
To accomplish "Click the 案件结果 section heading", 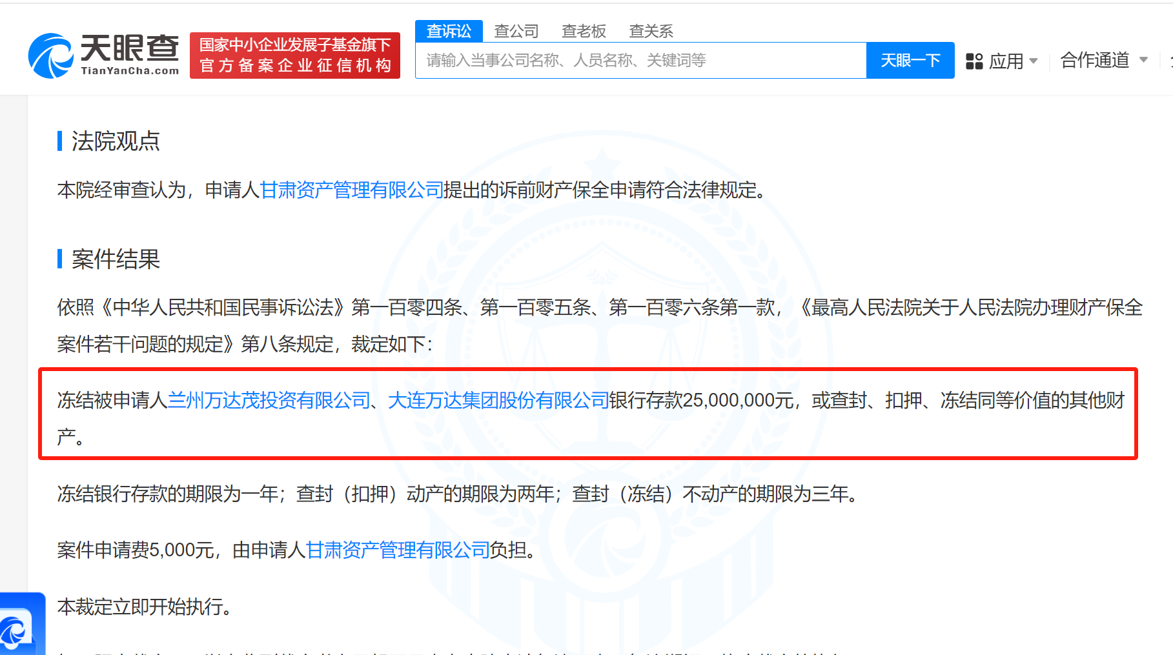I will click(116, 259).
